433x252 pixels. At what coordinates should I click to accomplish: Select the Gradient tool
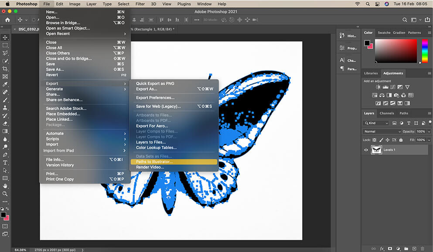pos(5,131)
